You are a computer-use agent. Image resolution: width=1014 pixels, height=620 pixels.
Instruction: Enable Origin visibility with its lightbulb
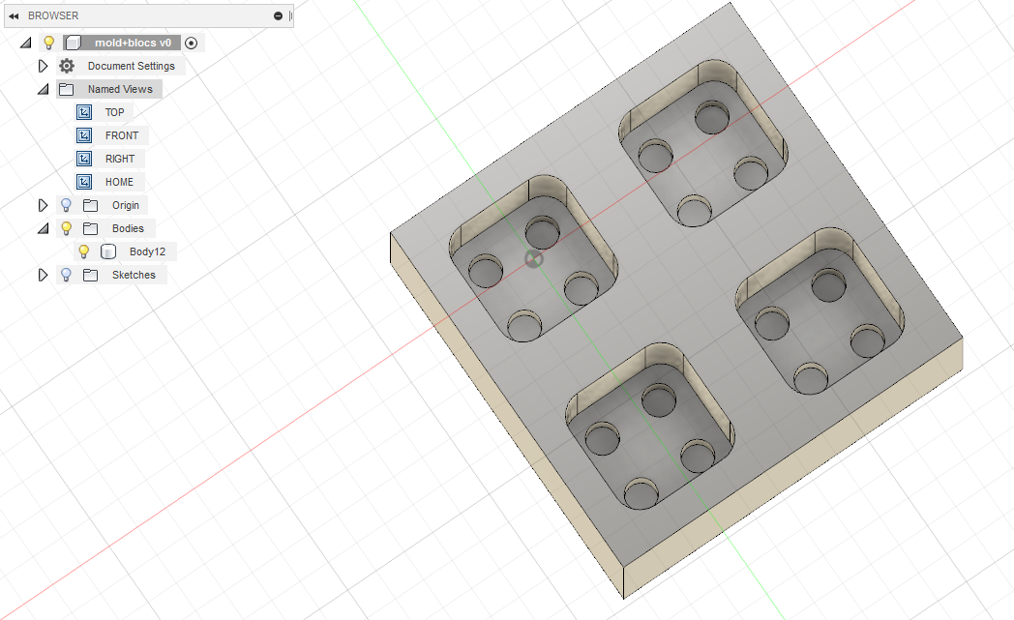(65, 205)
